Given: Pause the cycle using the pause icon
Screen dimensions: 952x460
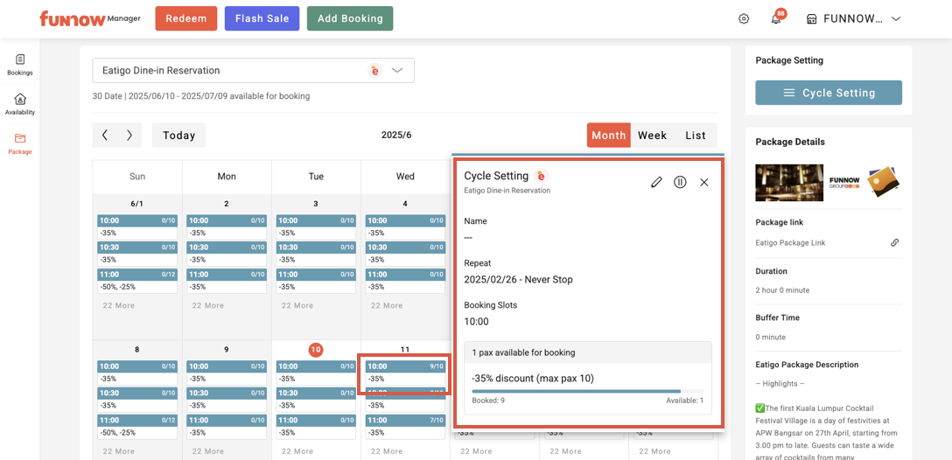Looking at the screenshot, I should [x=680, y=182].
